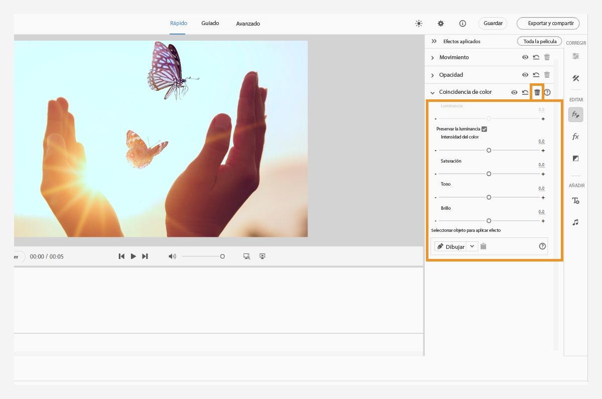This screenshot has width=602, height=399.
Task: Click the brightness theme sun icon
Action: [x=419, y=24]
